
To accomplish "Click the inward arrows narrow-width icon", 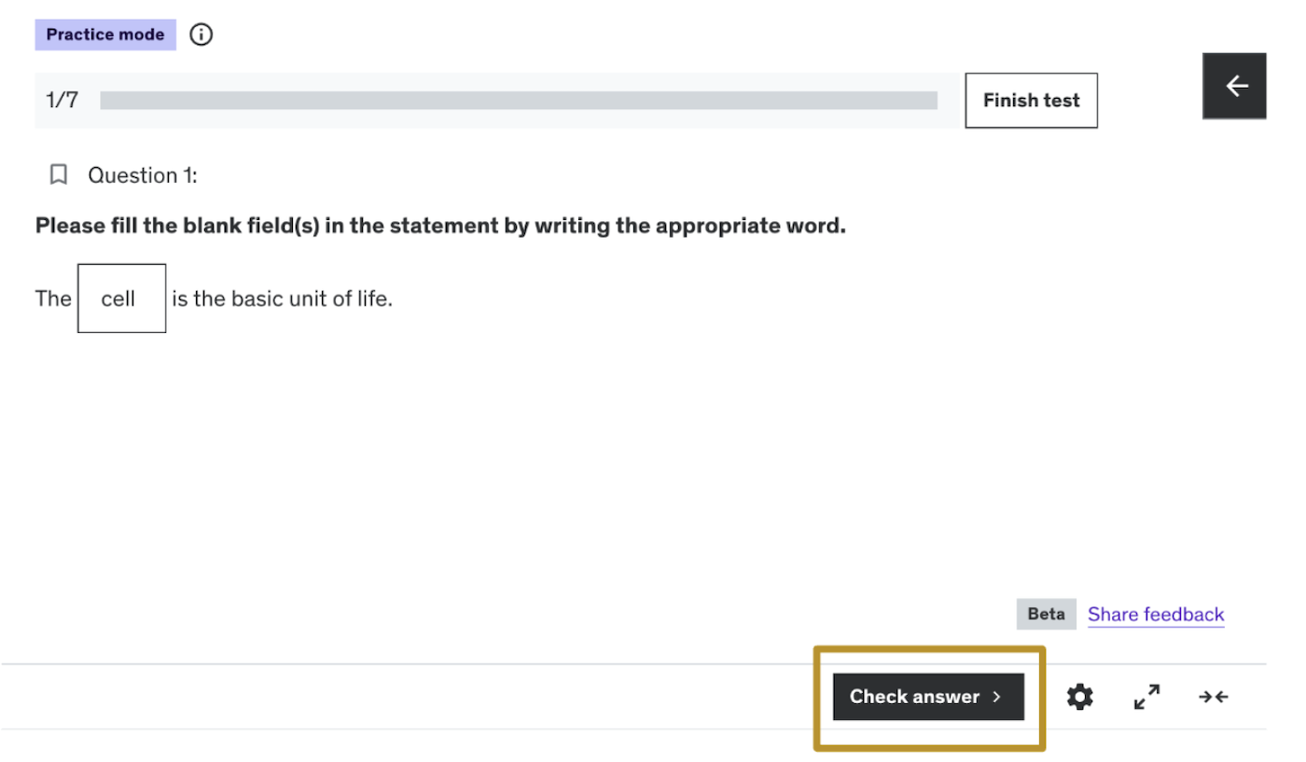I will click(x=1213, y=697).
